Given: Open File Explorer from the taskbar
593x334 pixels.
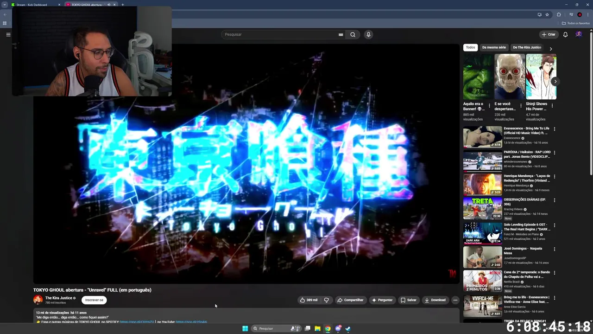Looking at the screenshot, I should pos(317,328).
